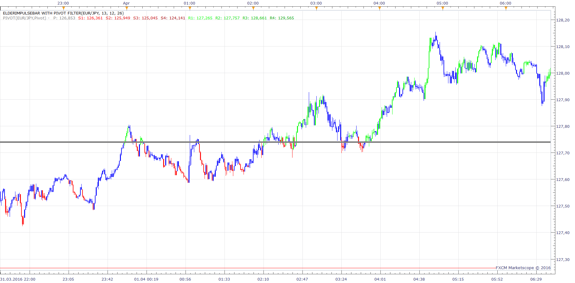Click the 03:24 time axis label
This screenshot has width=575, height=283.
coord(341,279)
